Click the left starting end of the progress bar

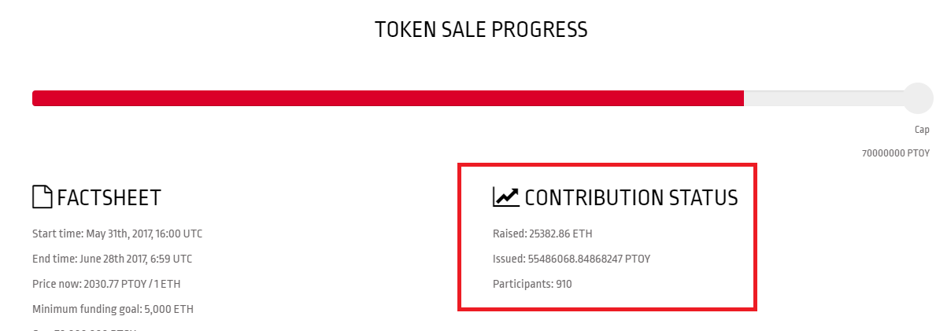tap(35, 98)
